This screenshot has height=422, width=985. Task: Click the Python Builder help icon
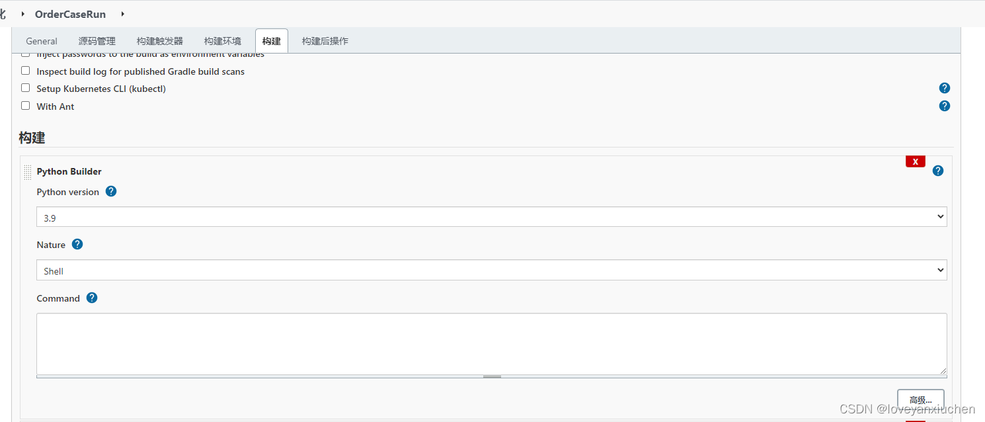938,170
